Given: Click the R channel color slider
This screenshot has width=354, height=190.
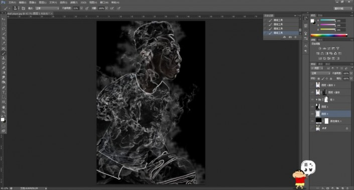Looking at the screenshot, I should tap(328, 20).
